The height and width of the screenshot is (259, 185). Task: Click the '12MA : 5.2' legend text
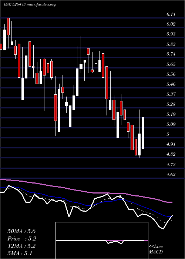(x=21, y=246)
